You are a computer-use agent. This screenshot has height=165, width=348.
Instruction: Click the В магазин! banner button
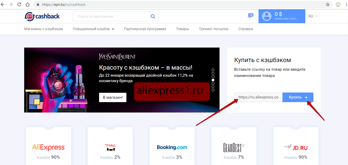click(113, 97)
